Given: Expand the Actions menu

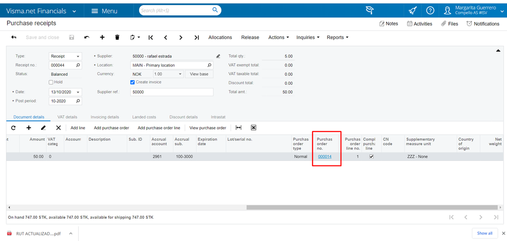Looking at the screenshot, I should click(279, 38).
